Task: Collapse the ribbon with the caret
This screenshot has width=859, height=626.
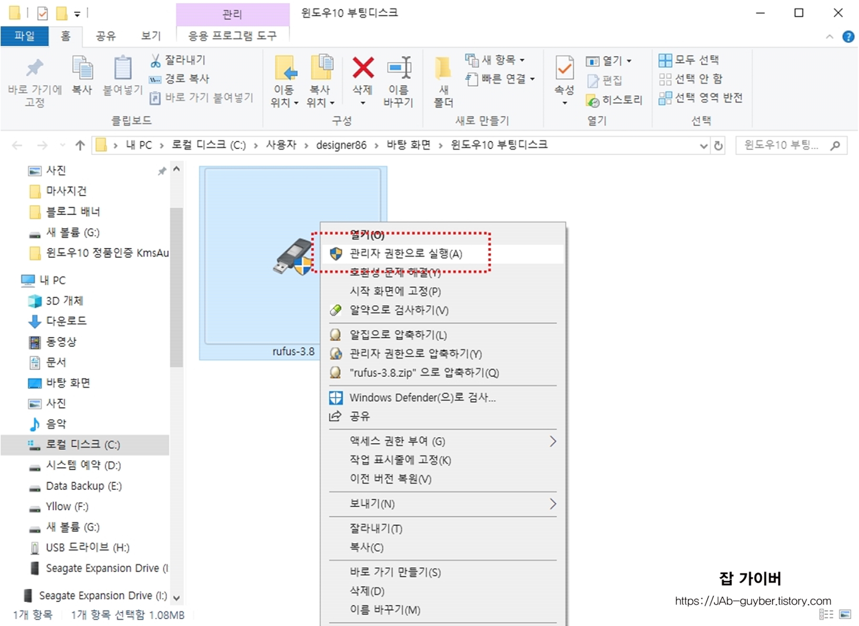Action: [x=830, y=37]
